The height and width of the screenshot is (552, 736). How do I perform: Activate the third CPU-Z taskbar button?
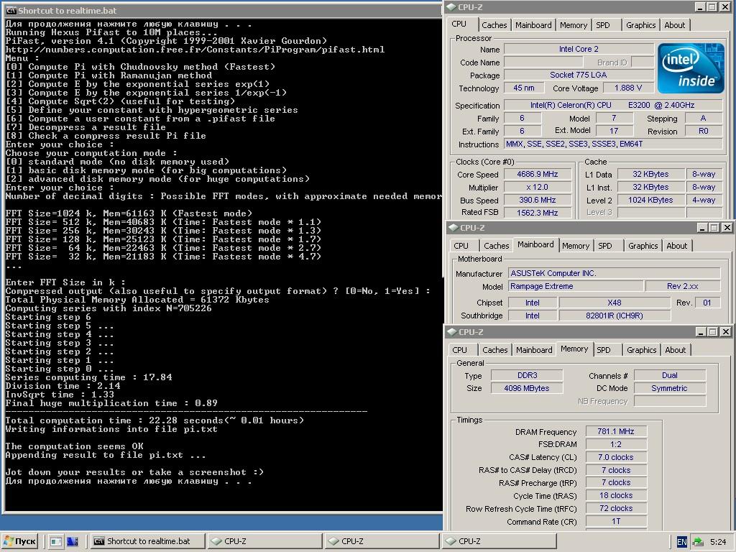tap(499, 541)
